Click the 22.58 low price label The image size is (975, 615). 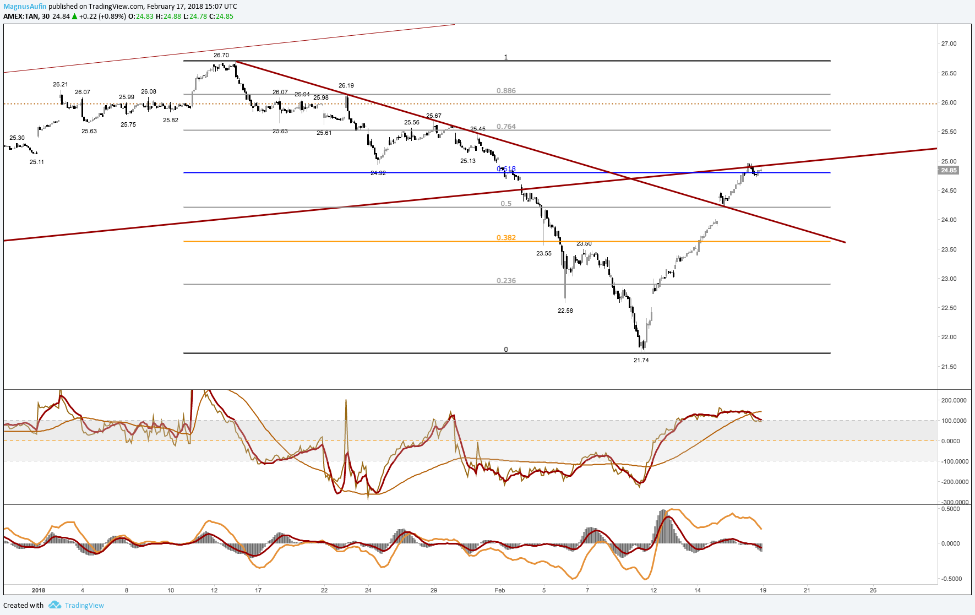565,311
